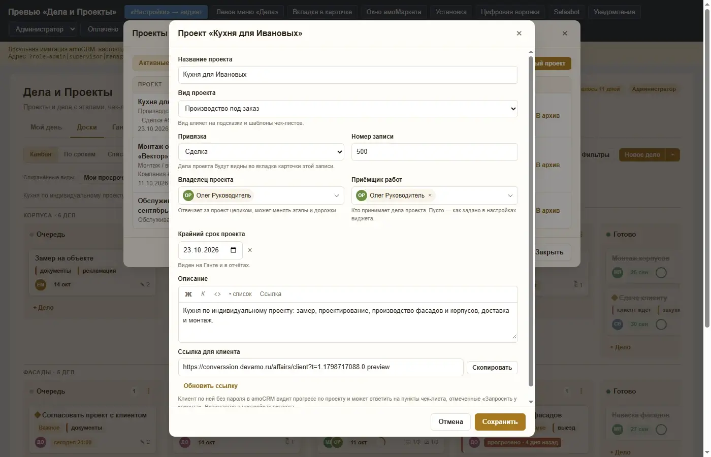Close the Проекты window behind the dialog
The height and width of the screenshot is (457, 711).
click(565, 33)
